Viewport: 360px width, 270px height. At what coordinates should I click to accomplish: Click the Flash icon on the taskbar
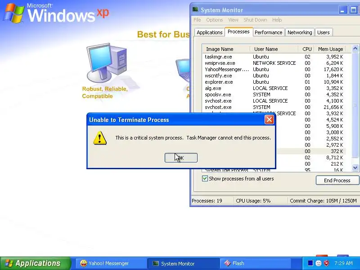227,263
